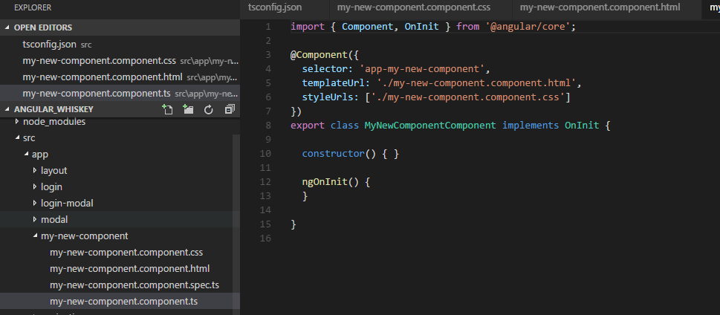Switch to the tsconfig.json editor tab
Image resolution: width=720 pixels, height=315 pixels.
coord(285,8)
